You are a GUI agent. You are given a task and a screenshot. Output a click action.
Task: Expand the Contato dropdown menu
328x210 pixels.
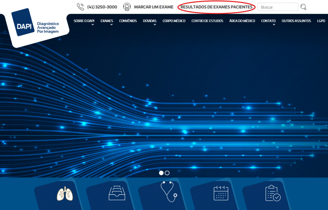pyautogui.click(x=268, y=21)
